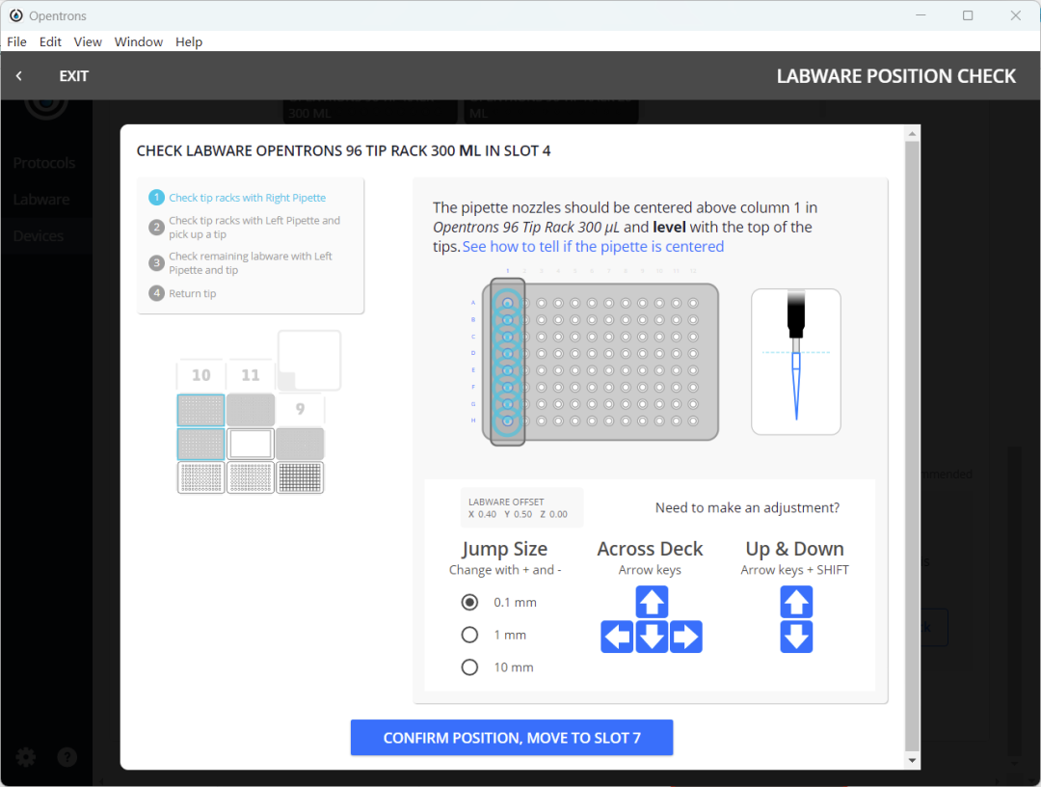
Task: Open the Window menu
Action: (138, 41)
